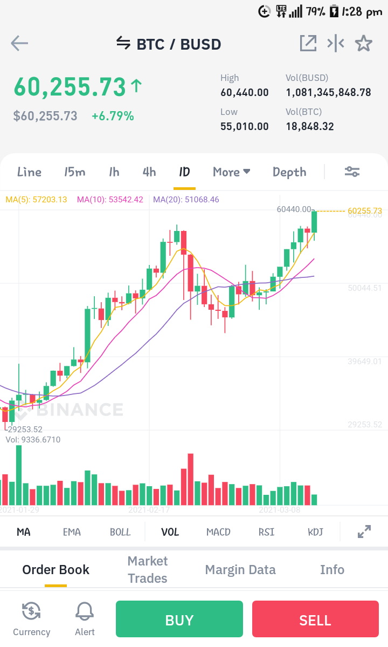Open the share/external link icon

(308, 43)
